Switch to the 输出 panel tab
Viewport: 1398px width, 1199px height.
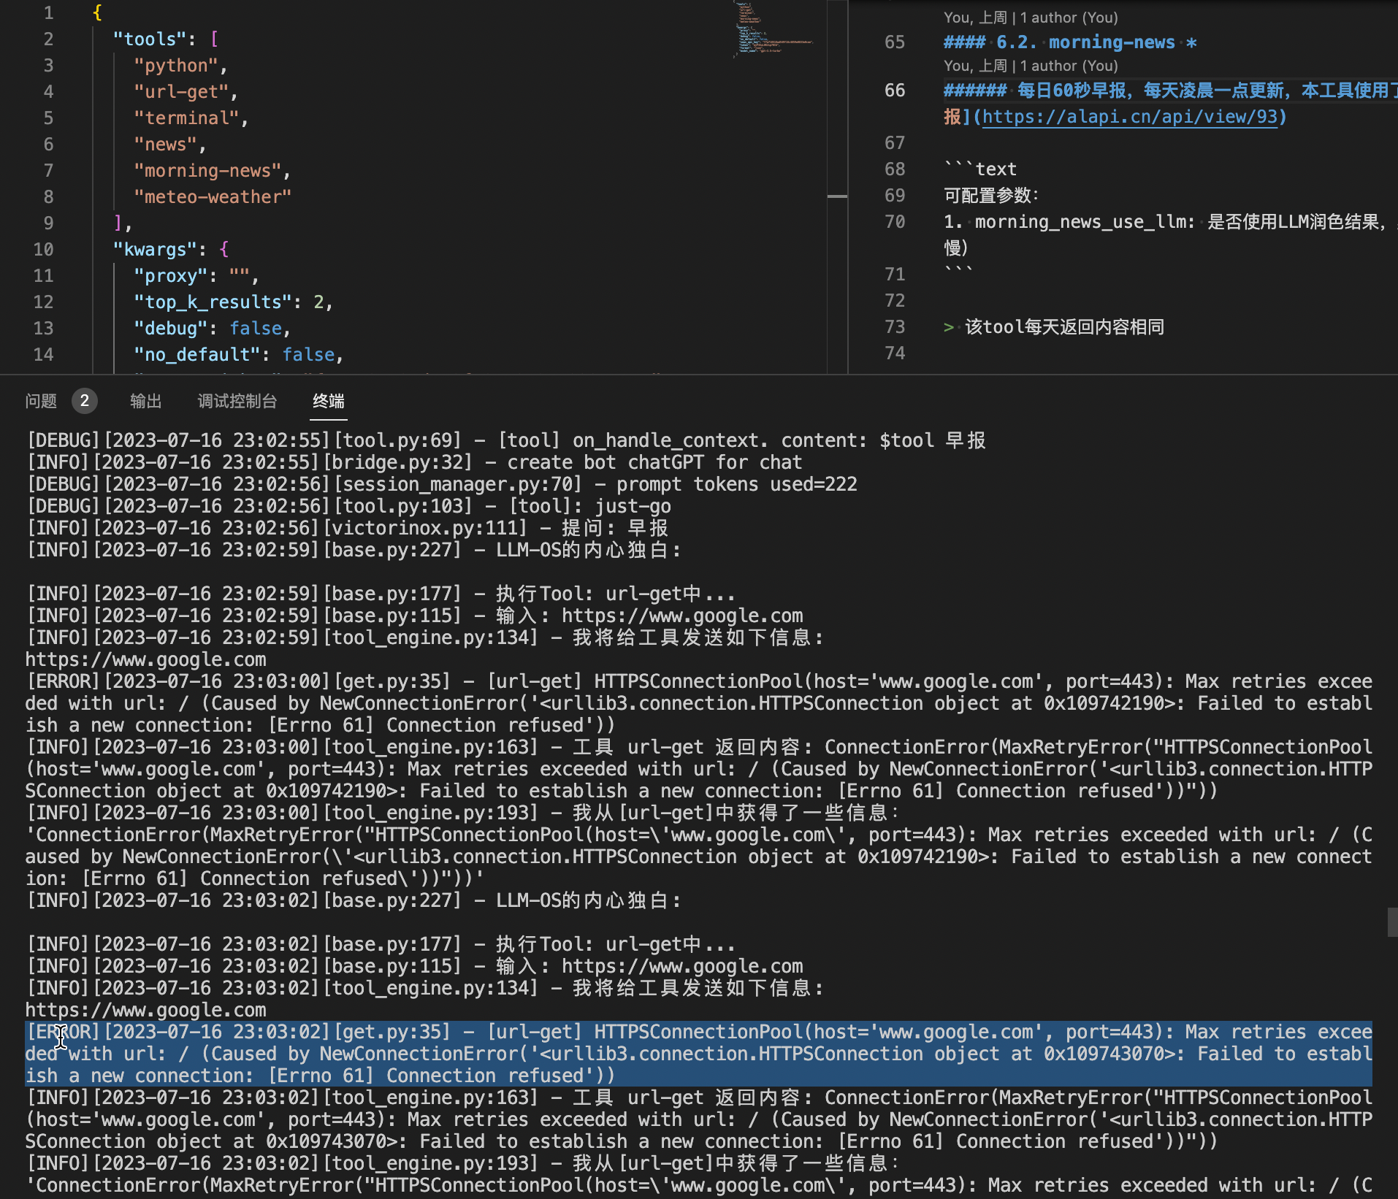click(x=145, y=401)
